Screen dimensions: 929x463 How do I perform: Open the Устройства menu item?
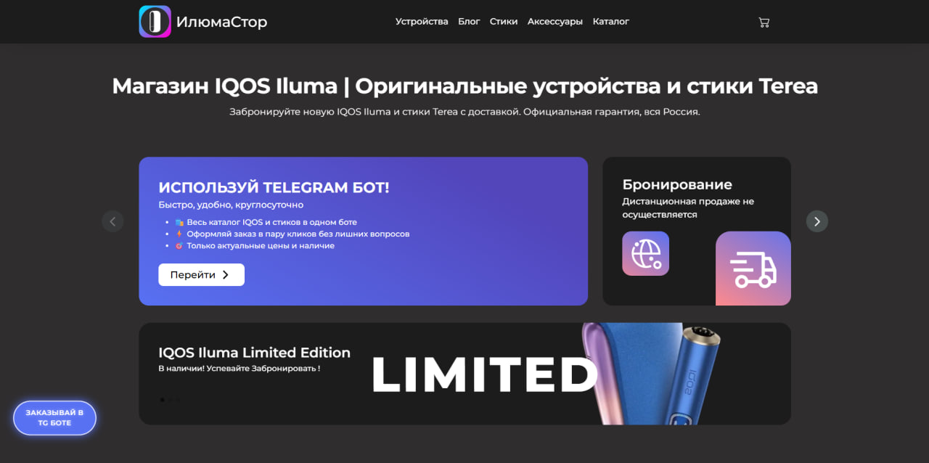click(422, 22)
